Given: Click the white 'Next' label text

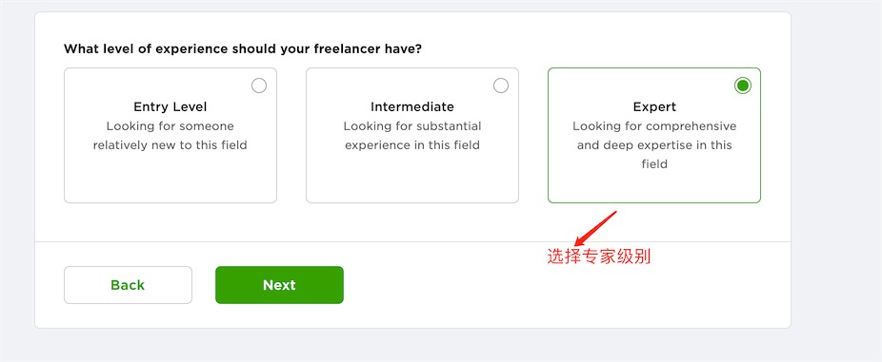Looking at the screenshot, I should tap(280, 285).
